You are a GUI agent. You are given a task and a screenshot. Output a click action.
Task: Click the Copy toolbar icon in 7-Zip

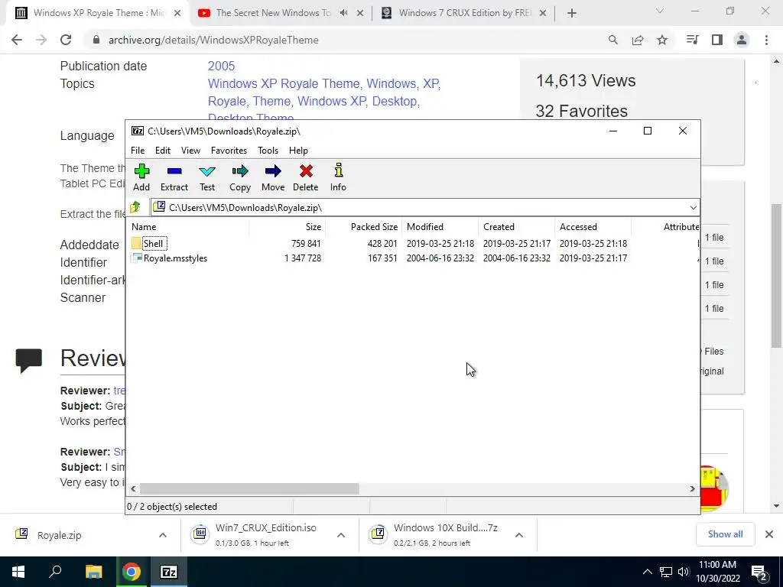click(239, 171)
